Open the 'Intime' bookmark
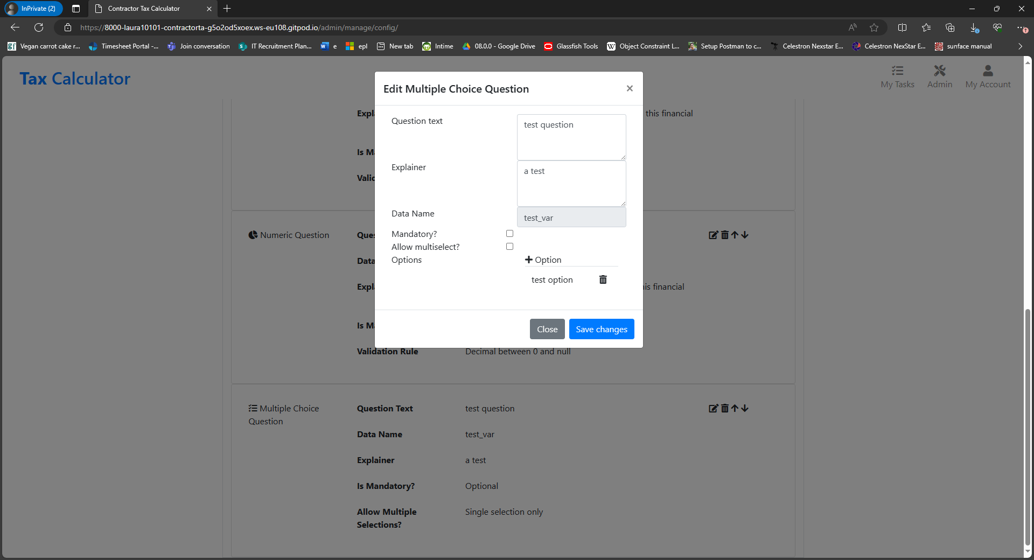Screen dimensions: 1034x560 438,46
